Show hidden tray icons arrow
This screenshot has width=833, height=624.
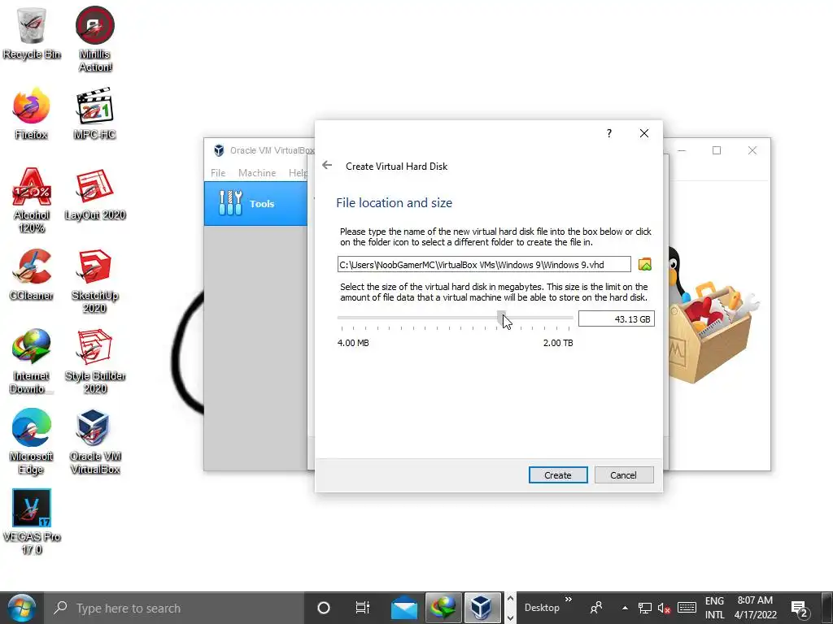pyautogui.click(x=625, y=608)
